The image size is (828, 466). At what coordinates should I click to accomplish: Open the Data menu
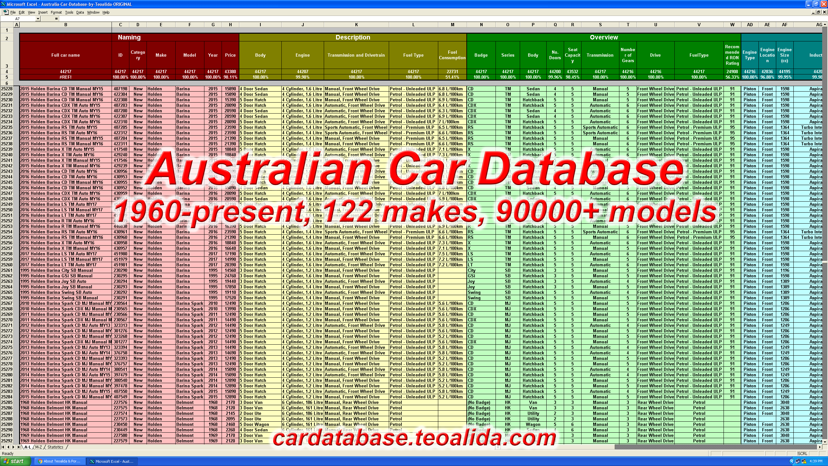point(80,12)
